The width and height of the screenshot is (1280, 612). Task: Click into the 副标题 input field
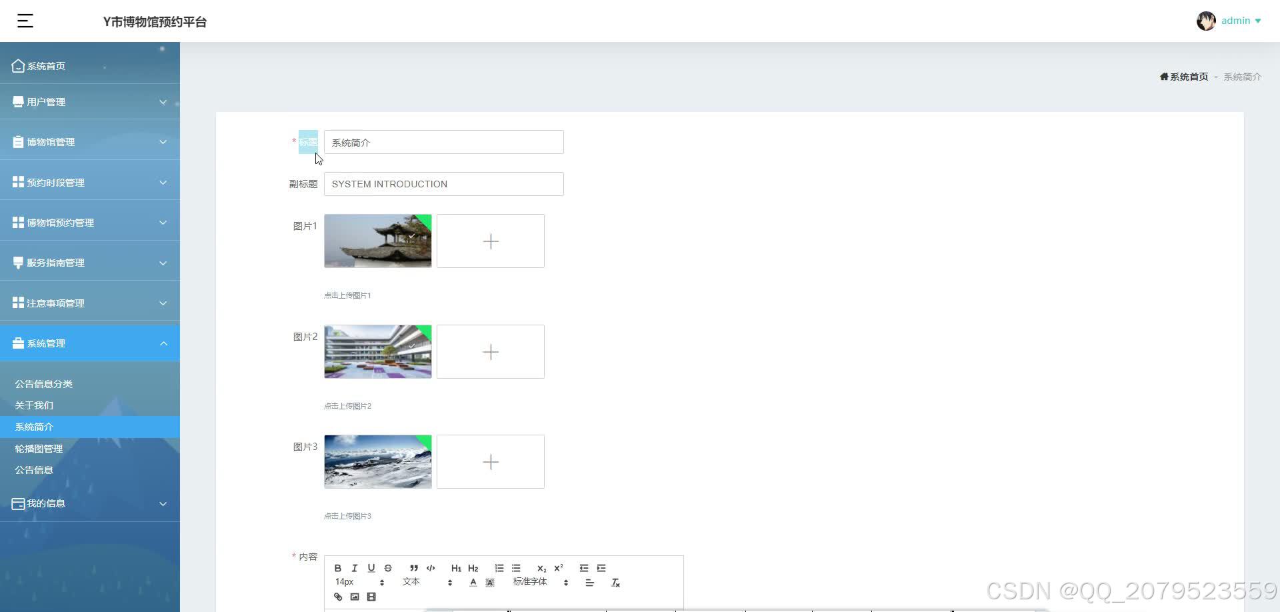pyautogui.click(x=444, y=184)
